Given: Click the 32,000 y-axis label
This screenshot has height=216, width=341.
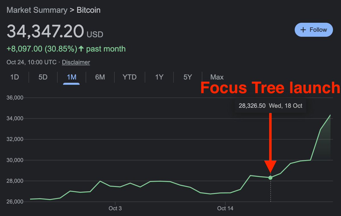Looking at the screenshot, I should [x=14, y=139].
